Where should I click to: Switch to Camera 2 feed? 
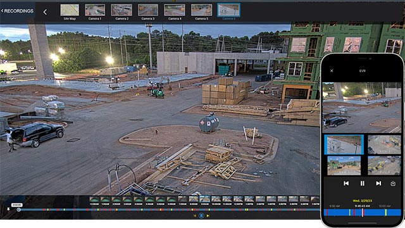(x=121, y=10)
